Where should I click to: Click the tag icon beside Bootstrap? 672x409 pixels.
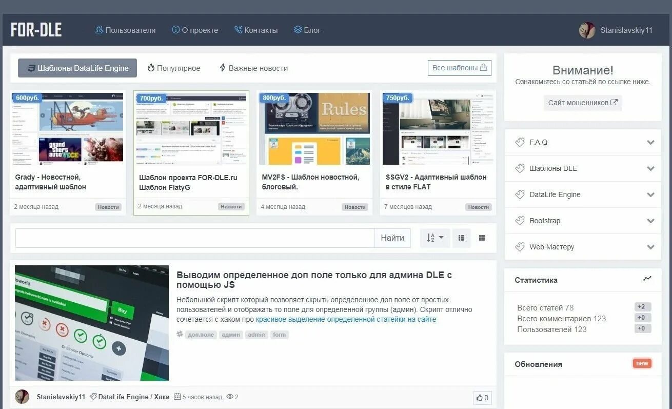point(520,221)
